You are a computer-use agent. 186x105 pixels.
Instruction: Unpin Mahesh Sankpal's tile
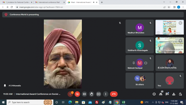(x=134, y=63)
